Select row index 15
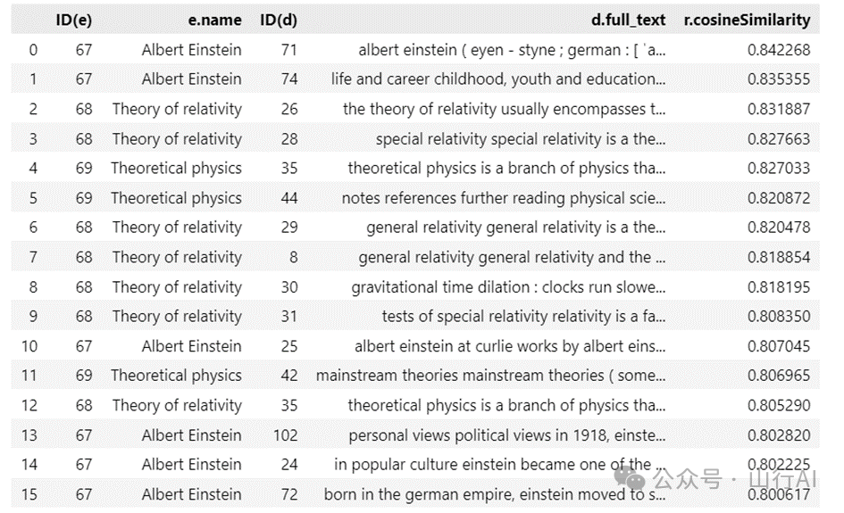844x513 pixels. click(29, 494)
